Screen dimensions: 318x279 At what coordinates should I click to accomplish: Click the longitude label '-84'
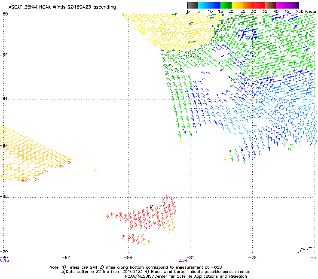(x=128, y=258)
